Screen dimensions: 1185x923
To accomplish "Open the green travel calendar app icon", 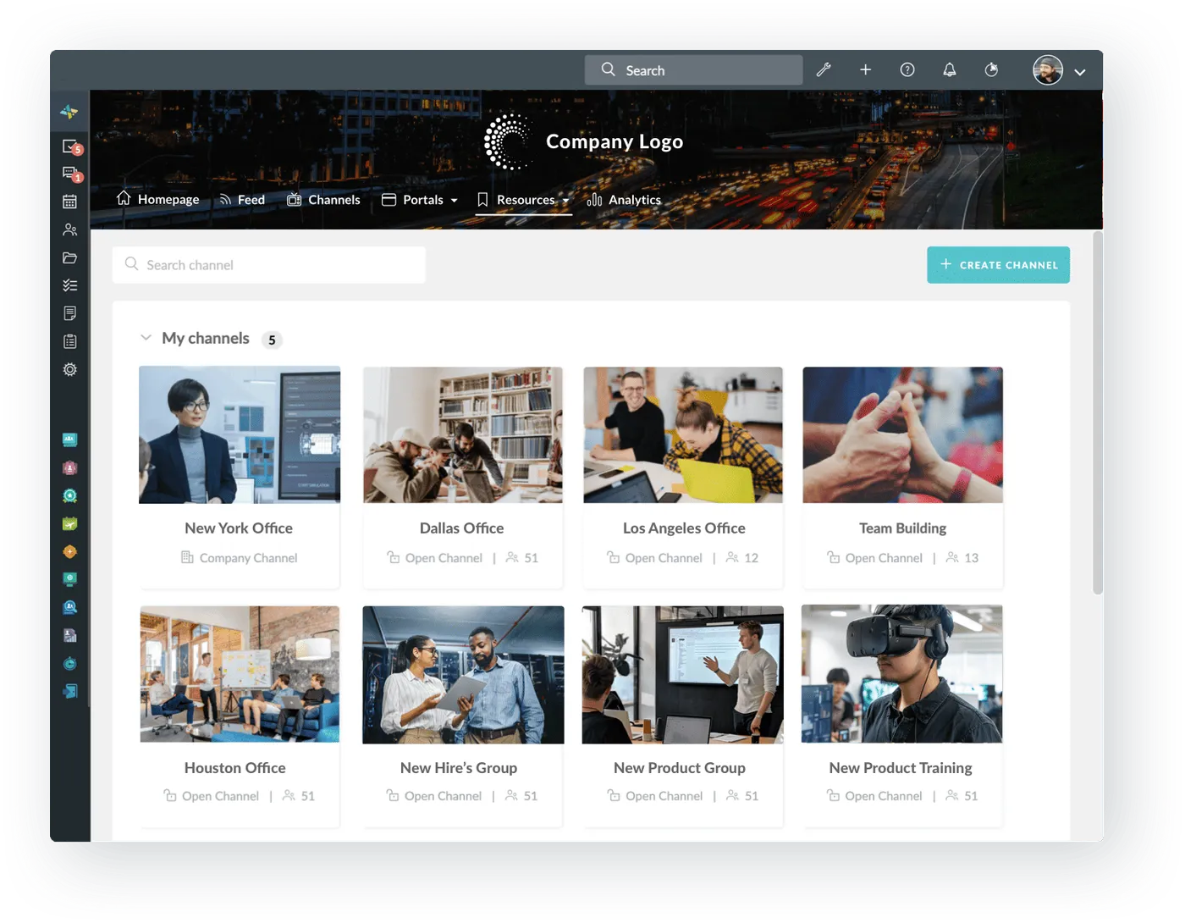I will coord(69,523).
